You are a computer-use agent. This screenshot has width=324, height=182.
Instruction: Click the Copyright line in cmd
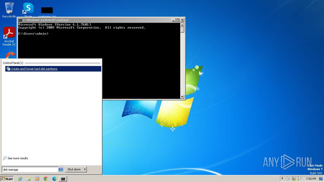click(x=82, y=28)
